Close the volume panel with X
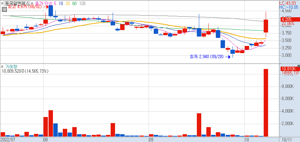The image size is (300, 142). (x=299, y=66)
